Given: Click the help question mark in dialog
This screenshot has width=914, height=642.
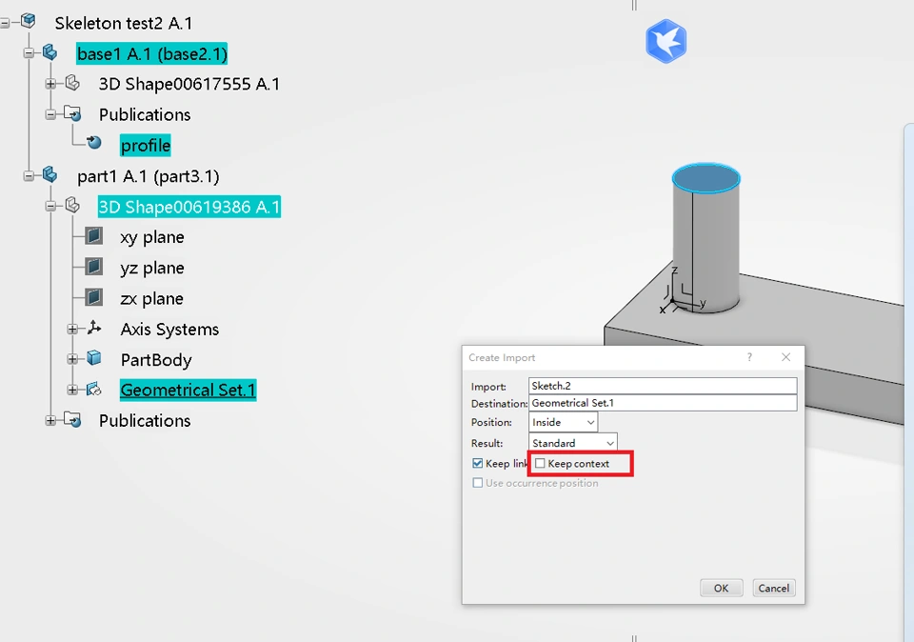Looking at the screenshot, I should click(x=749, y=357).
